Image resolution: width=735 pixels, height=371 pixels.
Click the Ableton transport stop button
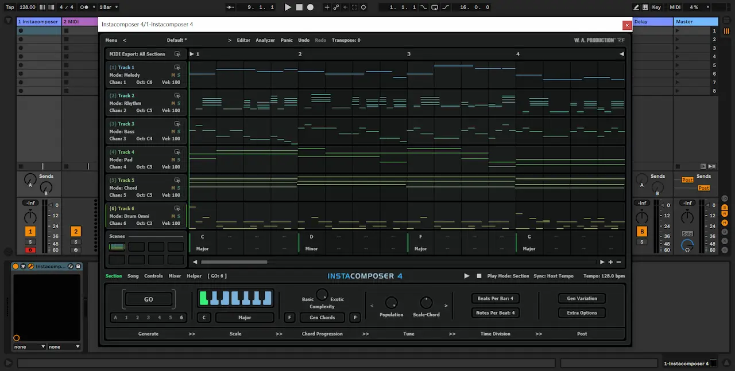pyautogui.click(x=299, y=7)
